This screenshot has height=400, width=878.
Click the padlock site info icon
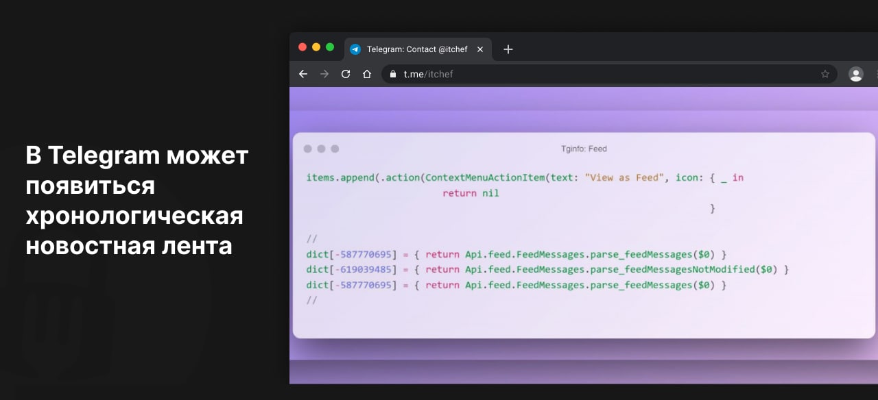tap(393, 74)
